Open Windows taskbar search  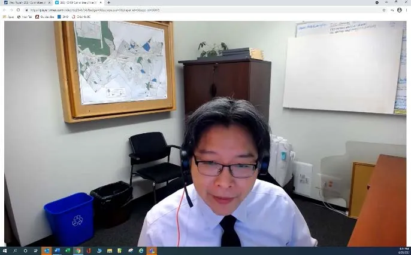point(15,251)
